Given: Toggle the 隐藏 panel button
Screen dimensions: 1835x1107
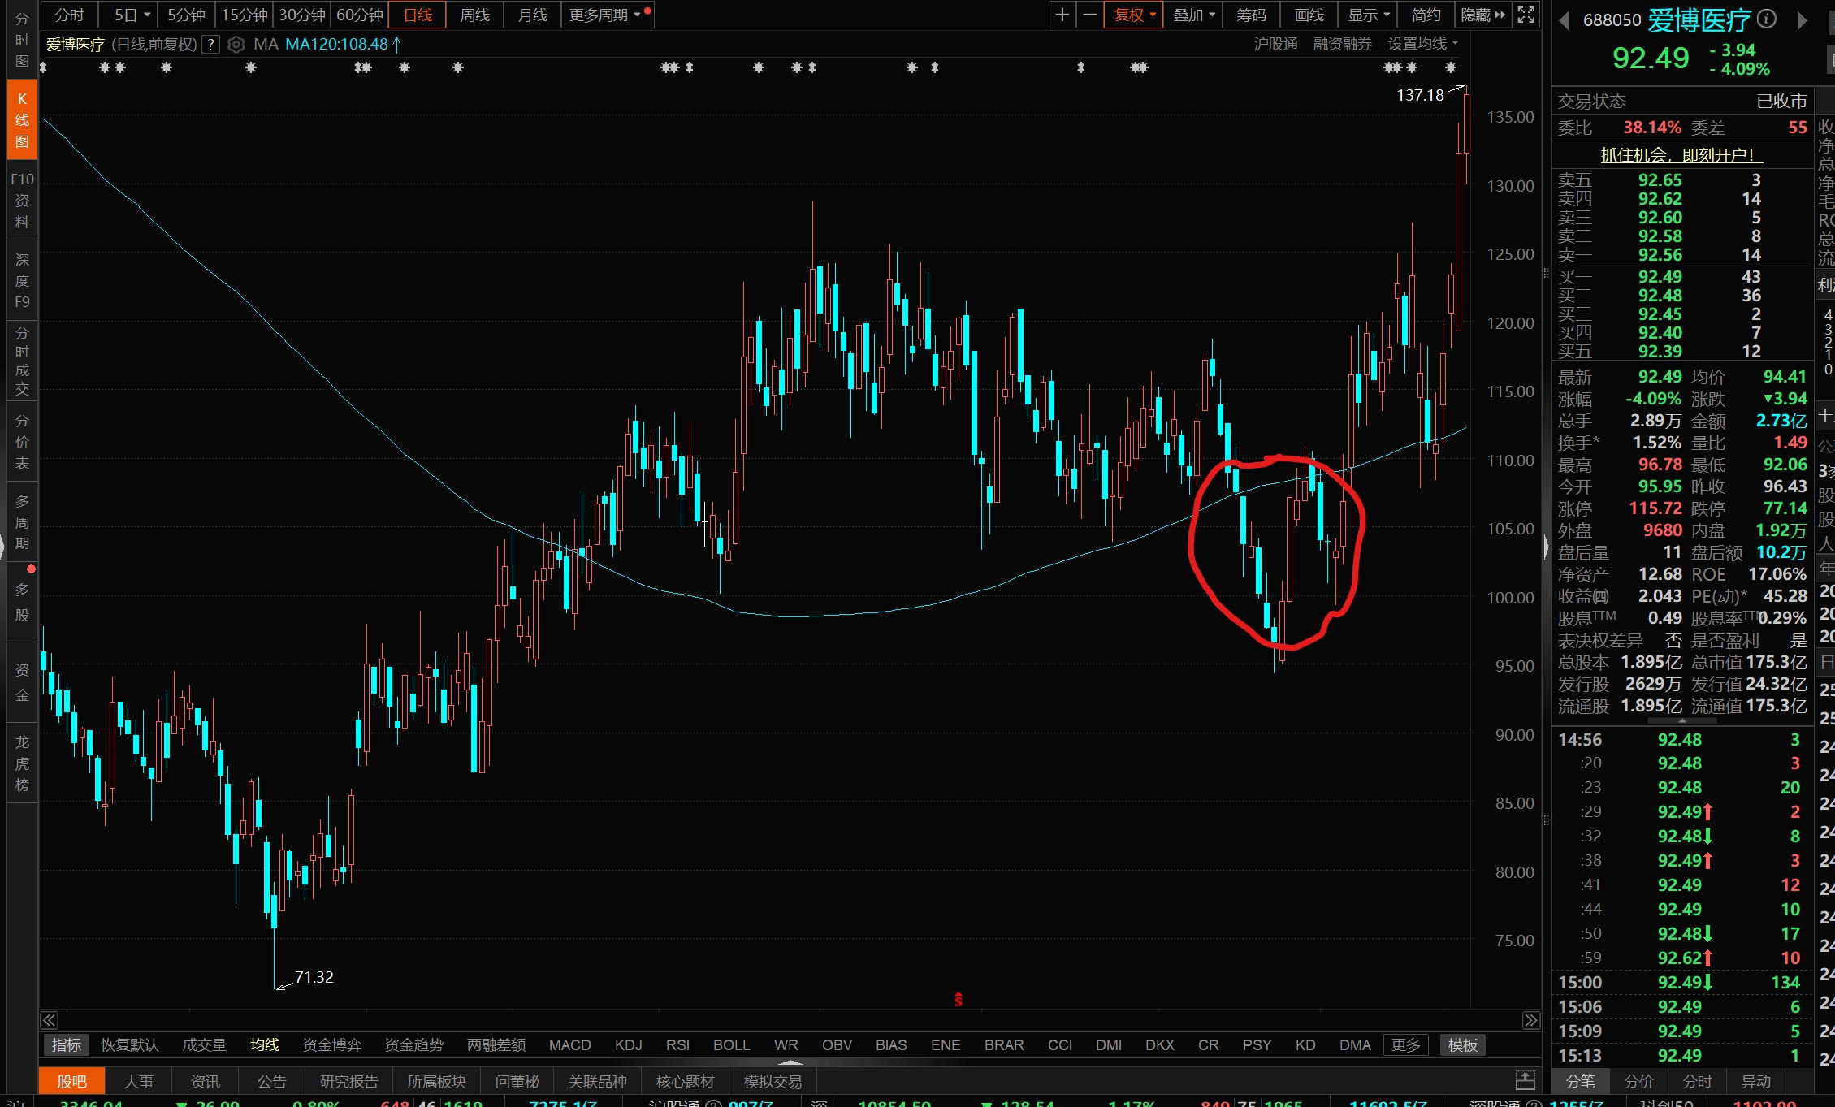Looking at the screenshot, I should click(1482, 15).
